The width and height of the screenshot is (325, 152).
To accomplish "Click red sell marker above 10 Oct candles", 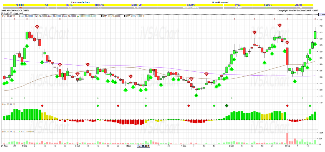I will [x=88, y=65].
